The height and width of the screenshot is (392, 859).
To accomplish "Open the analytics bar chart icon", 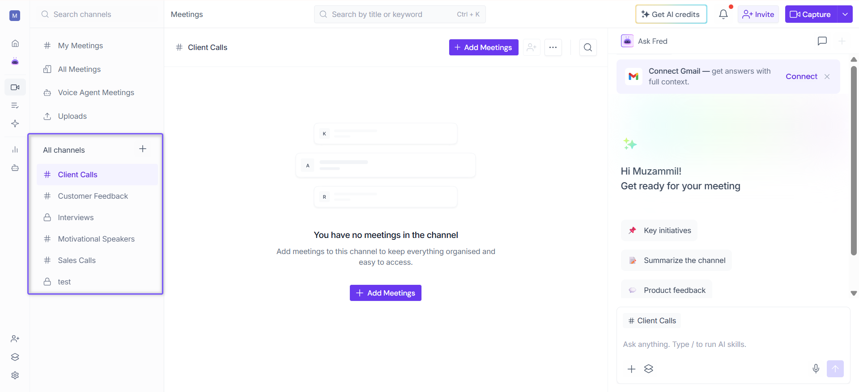I will (15, 150).
